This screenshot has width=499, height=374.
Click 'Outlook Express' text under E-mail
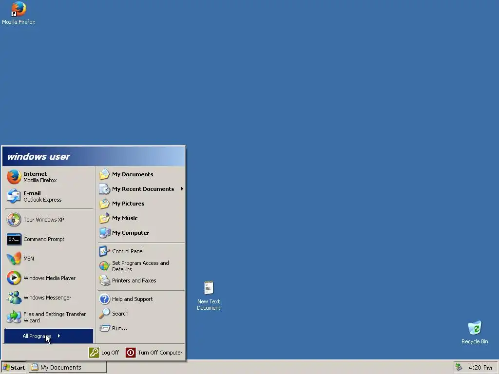(x=43, y=200)
